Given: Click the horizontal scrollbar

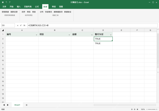Looking at the screenshot, I should click(125, 105).
